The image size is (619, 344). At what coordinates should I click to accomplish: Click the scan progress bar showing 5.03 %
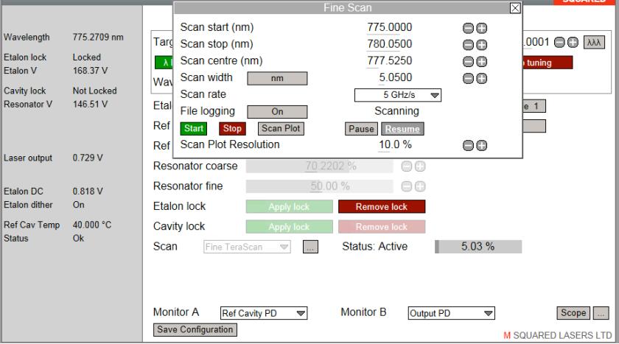tap(478, 247)
